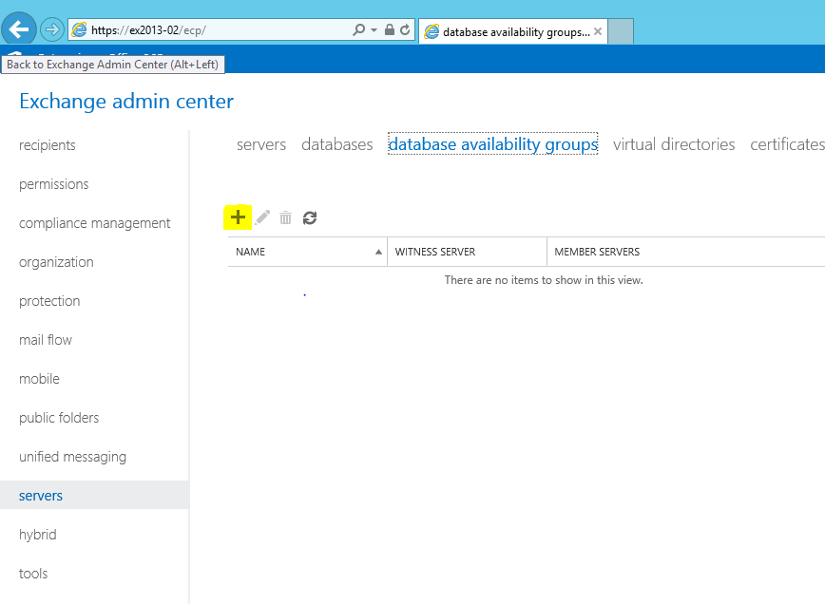Open unified messaging section
Image resolution: width=825 pixels, height=604 pixels.
pyautogui.click(x=72, y=456)
